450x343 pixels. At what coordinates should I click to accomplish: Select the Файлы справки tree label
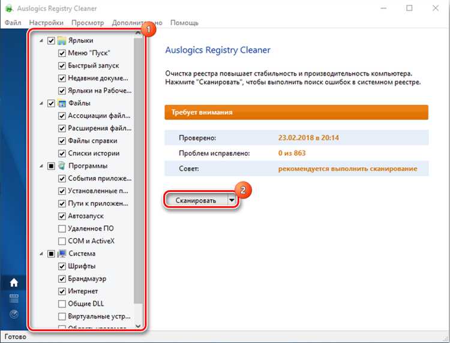tap(92, 141)
